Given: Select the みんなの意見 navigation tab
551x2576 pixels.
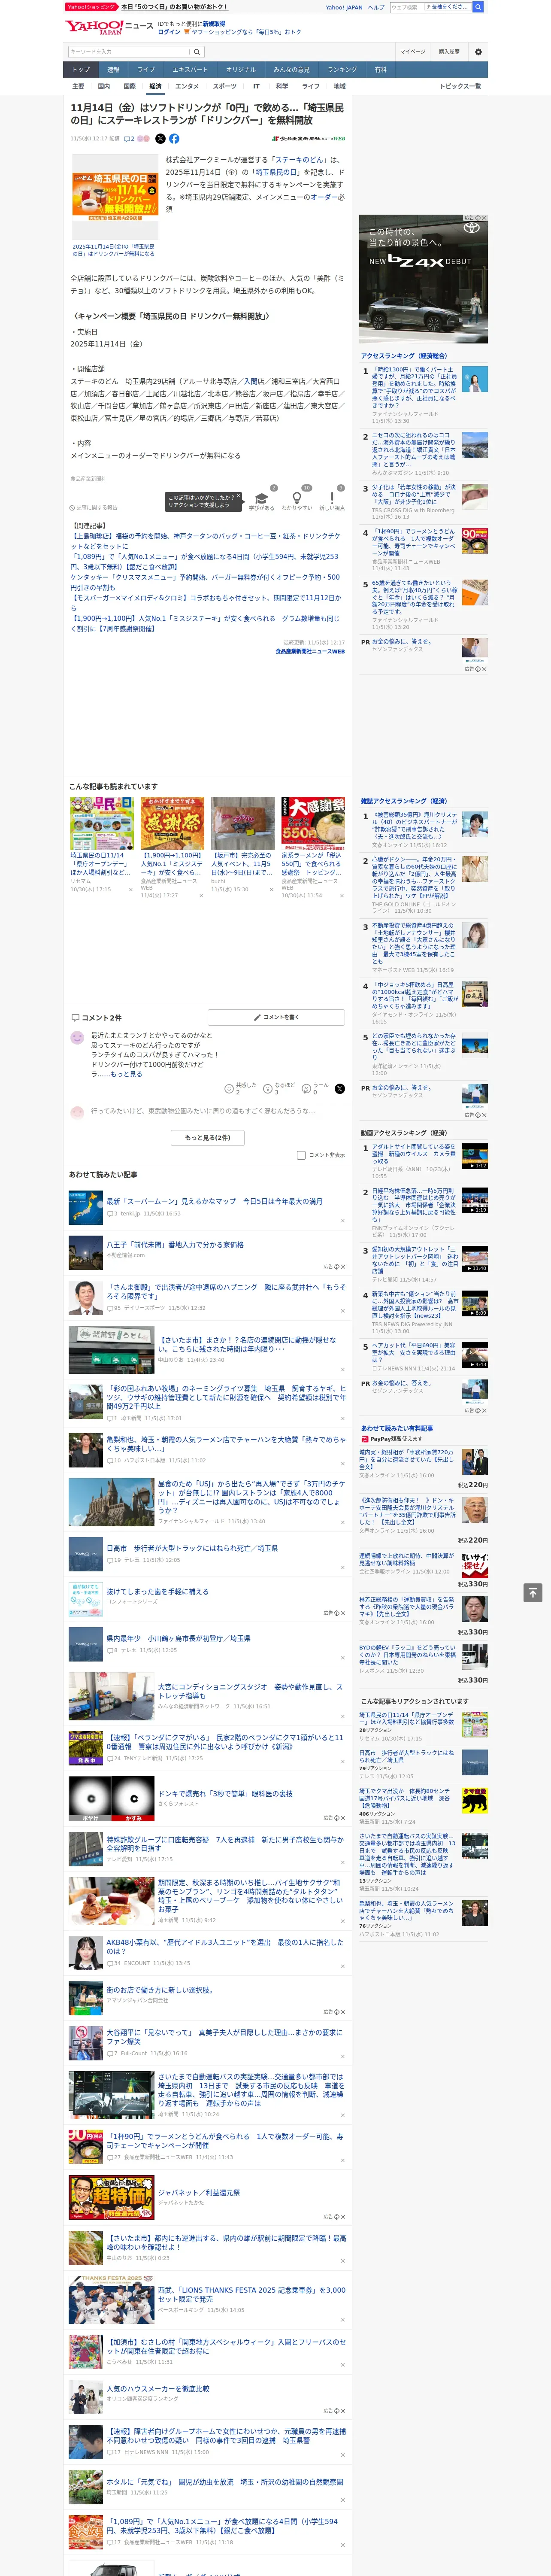Looking at the screenshot, I should tap(292, 70).
